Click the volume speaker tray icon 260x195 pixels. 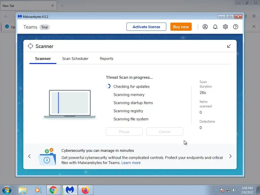coord(234,190)
